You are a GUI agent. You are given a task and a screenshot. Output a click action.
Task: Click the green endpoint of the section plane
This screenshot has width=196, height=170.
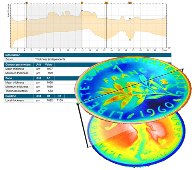click(78, 104)
